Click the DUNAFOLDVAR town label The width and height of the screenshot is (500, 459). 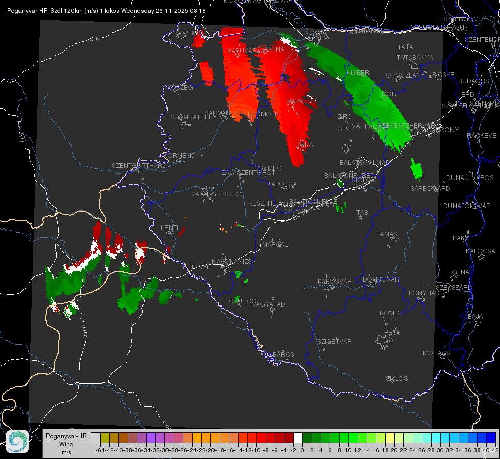tap(466, 206)
